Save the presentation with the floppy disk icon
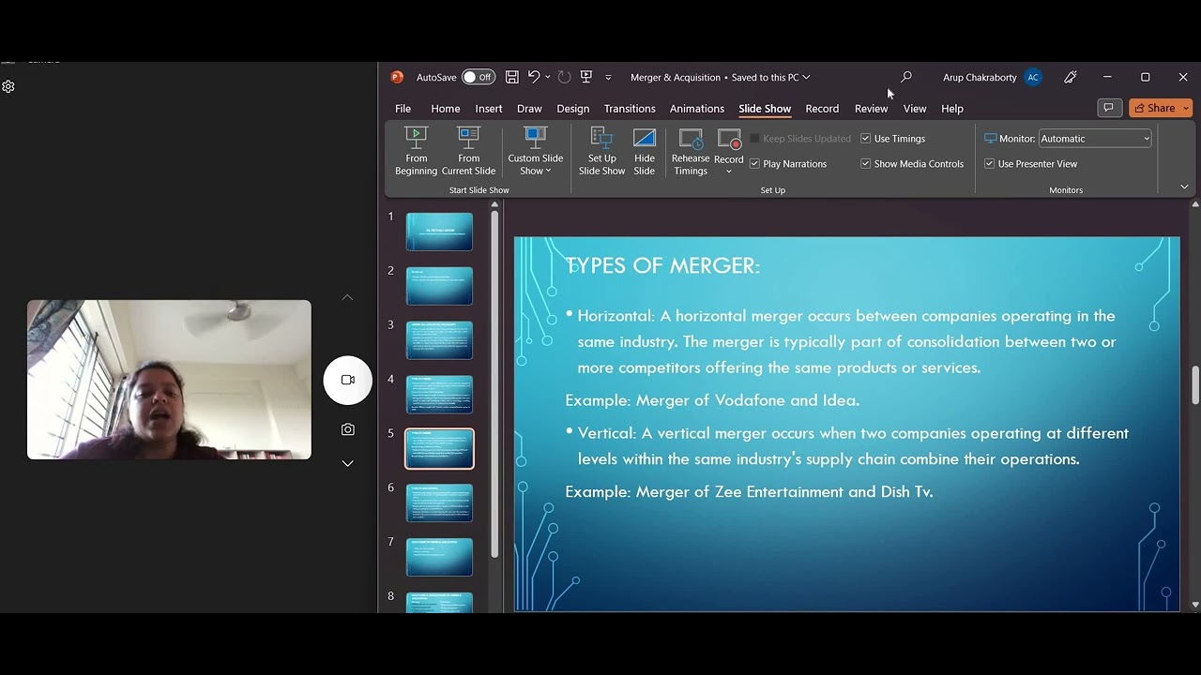 click(512, 77)
